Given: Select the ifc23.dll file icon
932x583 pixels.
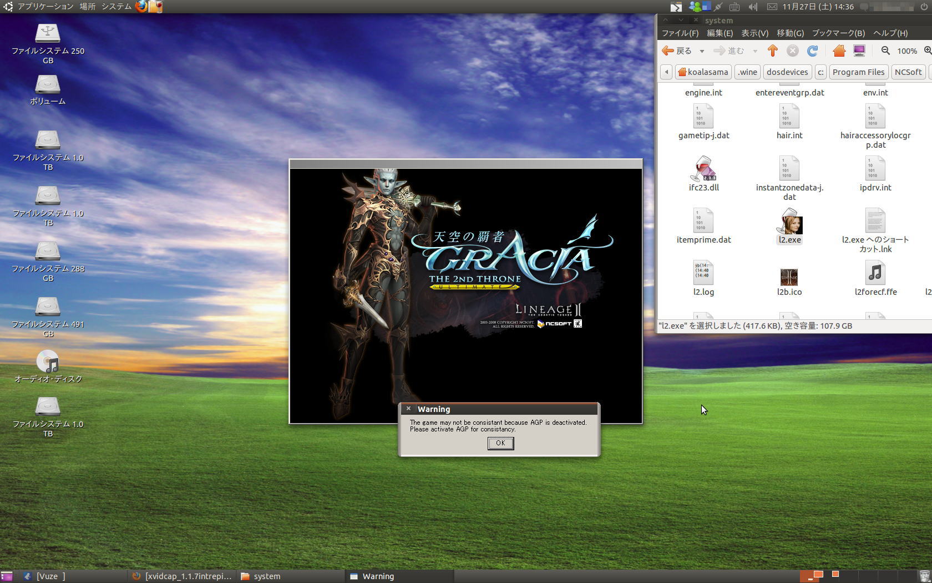Looking at the screenshot, I should [703, 169].
